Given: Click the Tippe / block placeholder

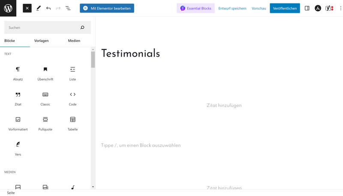Looking at the screenshot, I should pos(141,145).
